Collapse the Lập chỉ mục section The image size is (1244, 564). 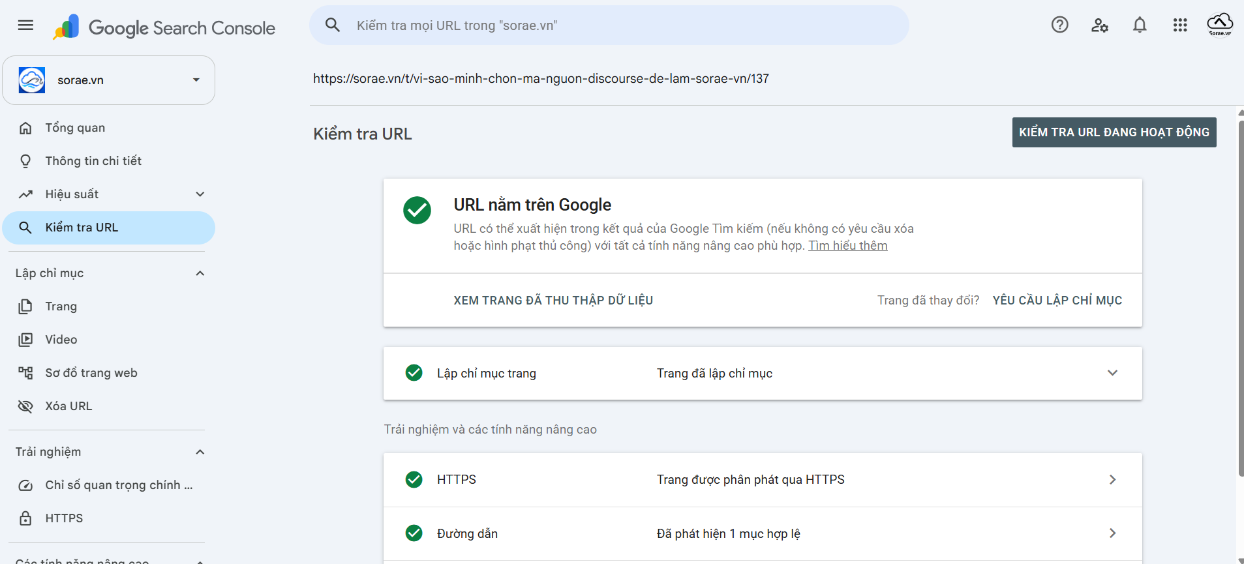point(200,273)
